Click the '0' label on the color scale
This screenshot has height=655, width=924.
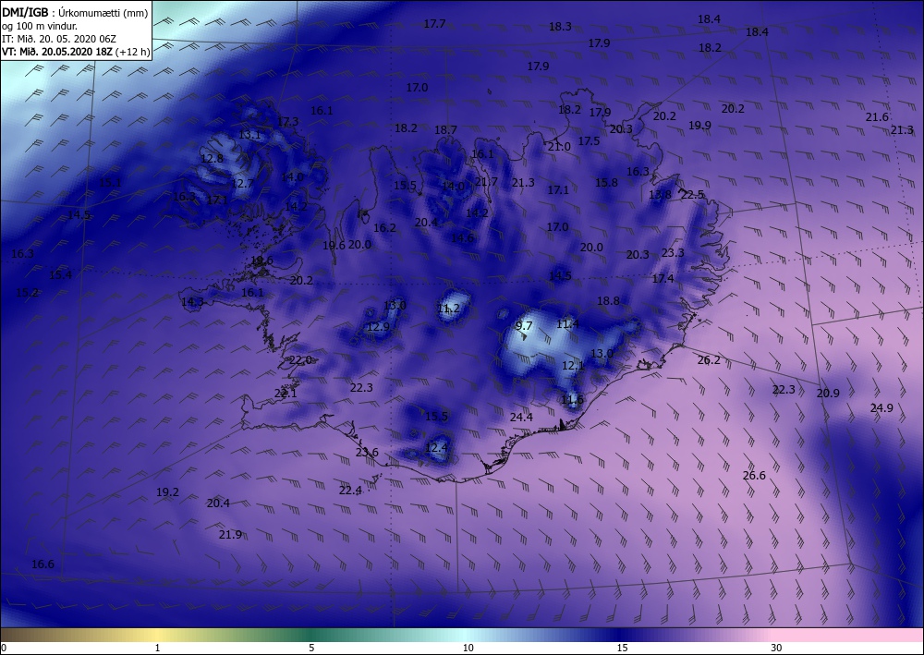click(x=4, y=648)
